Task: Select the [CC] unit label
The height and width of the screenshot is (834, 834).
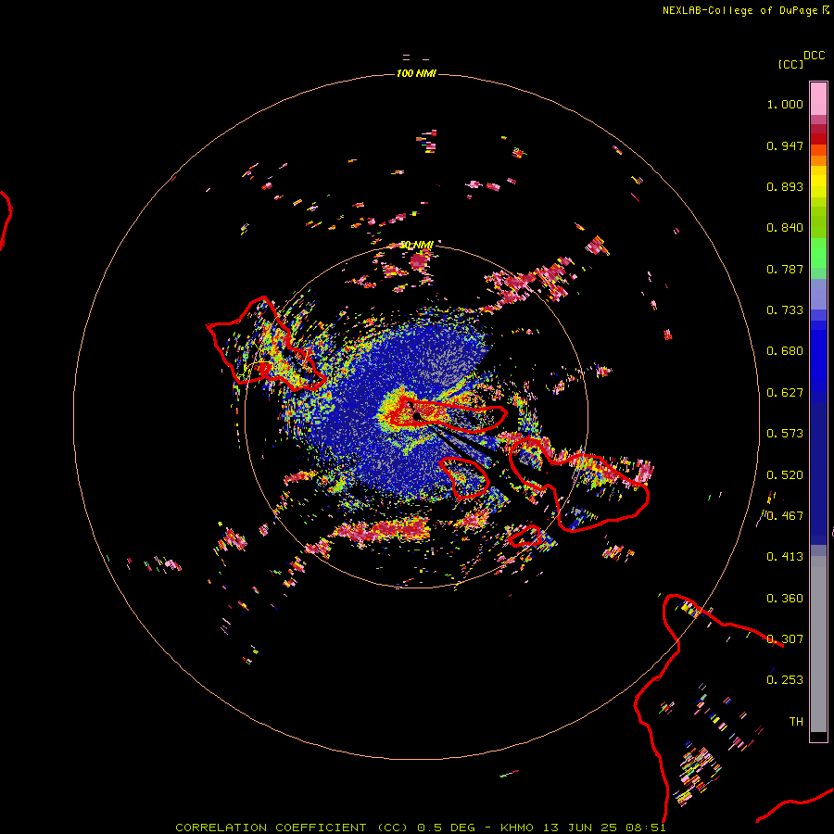Action: [x=790, y=64]
